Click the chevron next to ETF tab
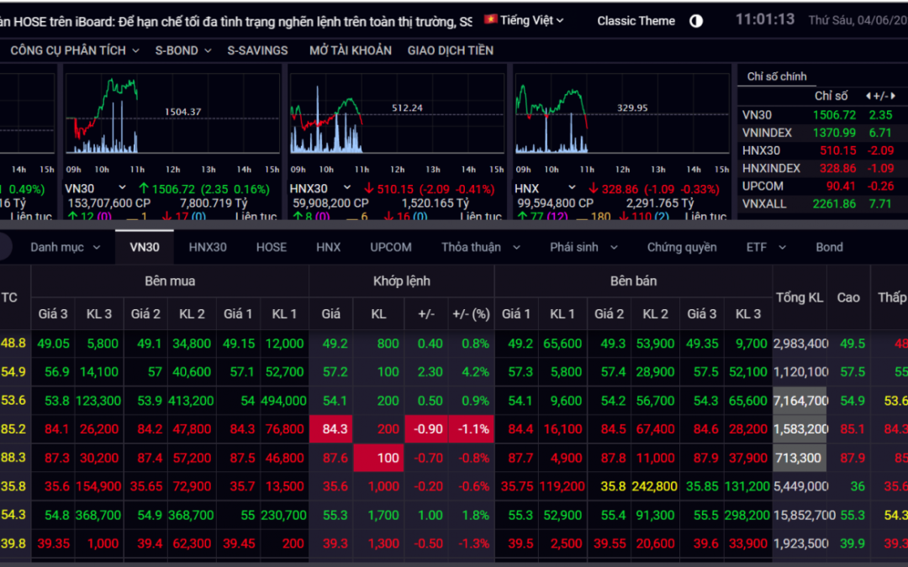Screen dimensions: 908x567 [782, 247]
